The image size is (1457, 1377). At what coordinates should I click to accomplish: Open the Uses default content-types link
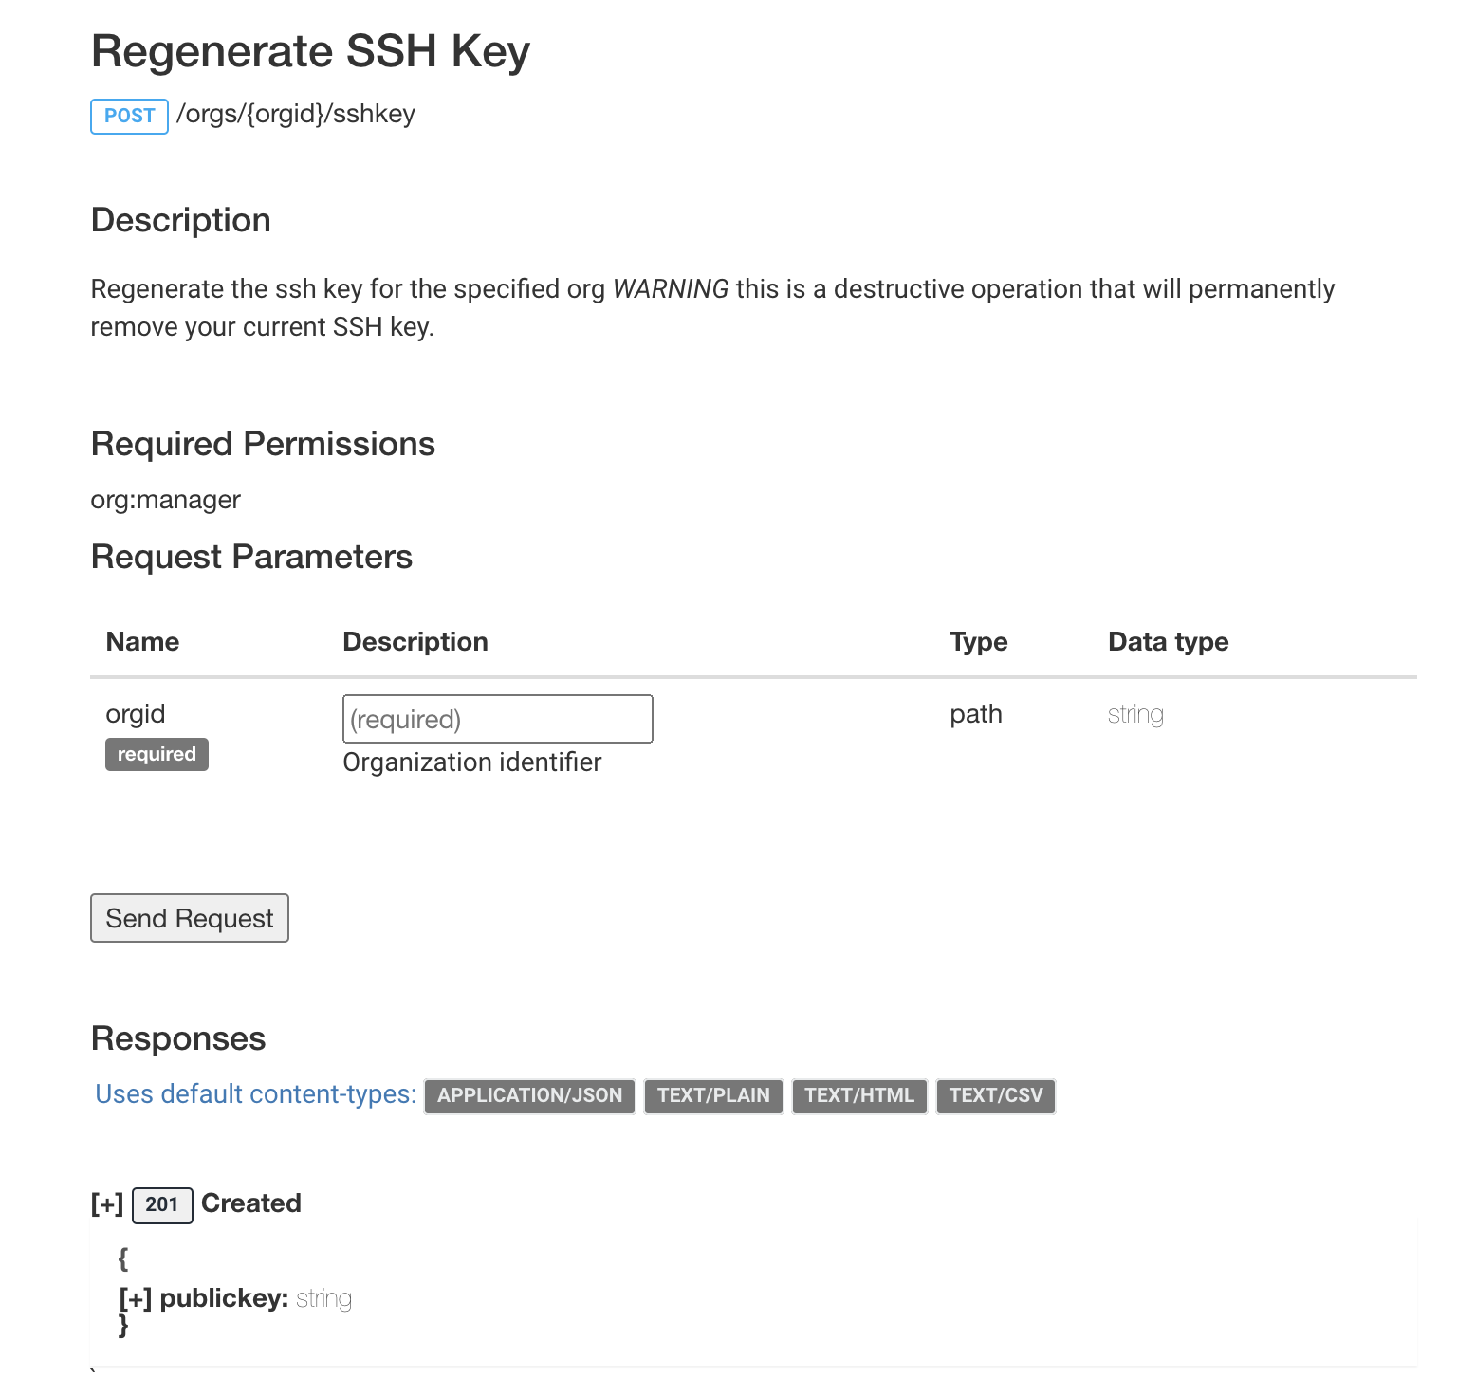255,1094
